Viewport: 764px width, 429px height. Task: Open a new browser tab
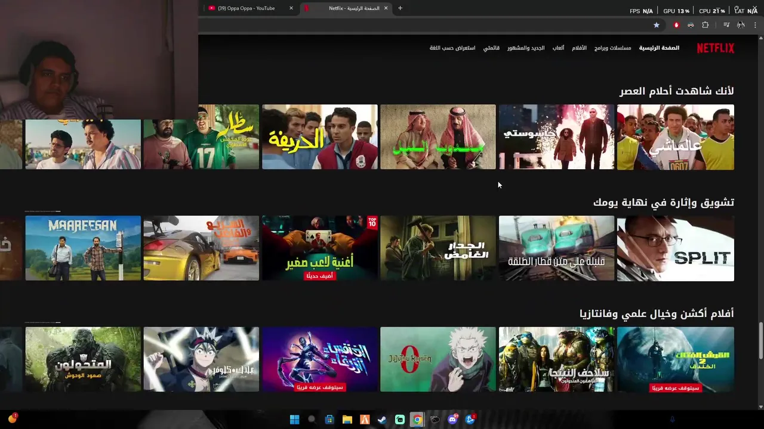pyautogui.click(x=400, y=8)
